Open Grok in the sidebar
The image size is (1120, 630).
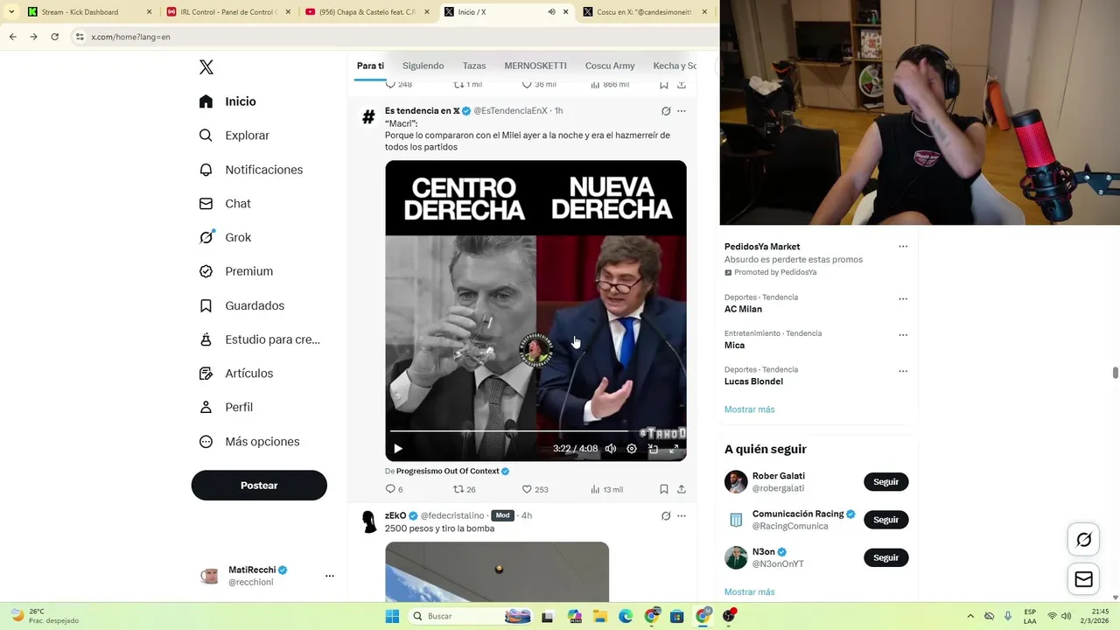(224, 237)
